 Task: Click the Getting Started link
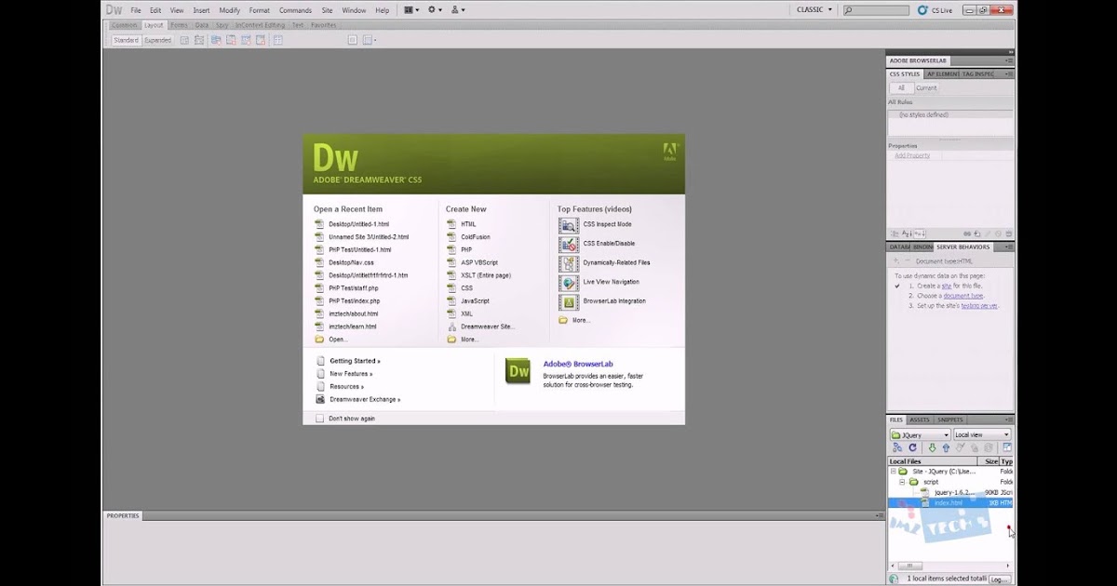[x=355, y=361]
